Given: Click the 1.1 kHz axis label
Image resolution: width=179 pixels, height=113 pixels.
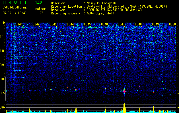Looking at the screenshot, I should pos(2,37).
